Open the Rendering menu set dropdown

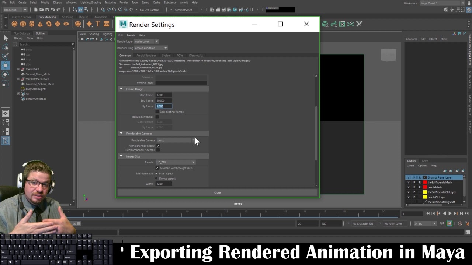click(x=15, y=10)
